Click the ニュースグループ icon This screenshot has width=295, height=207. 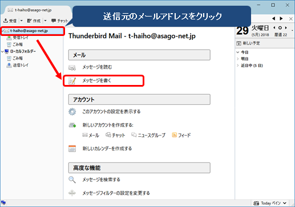pyautogui.click(x=134, y=135)
